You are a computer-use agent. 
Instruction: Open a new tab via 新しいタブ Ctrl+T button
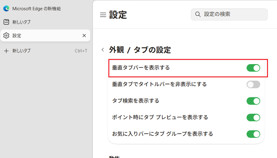coord(45,51)
